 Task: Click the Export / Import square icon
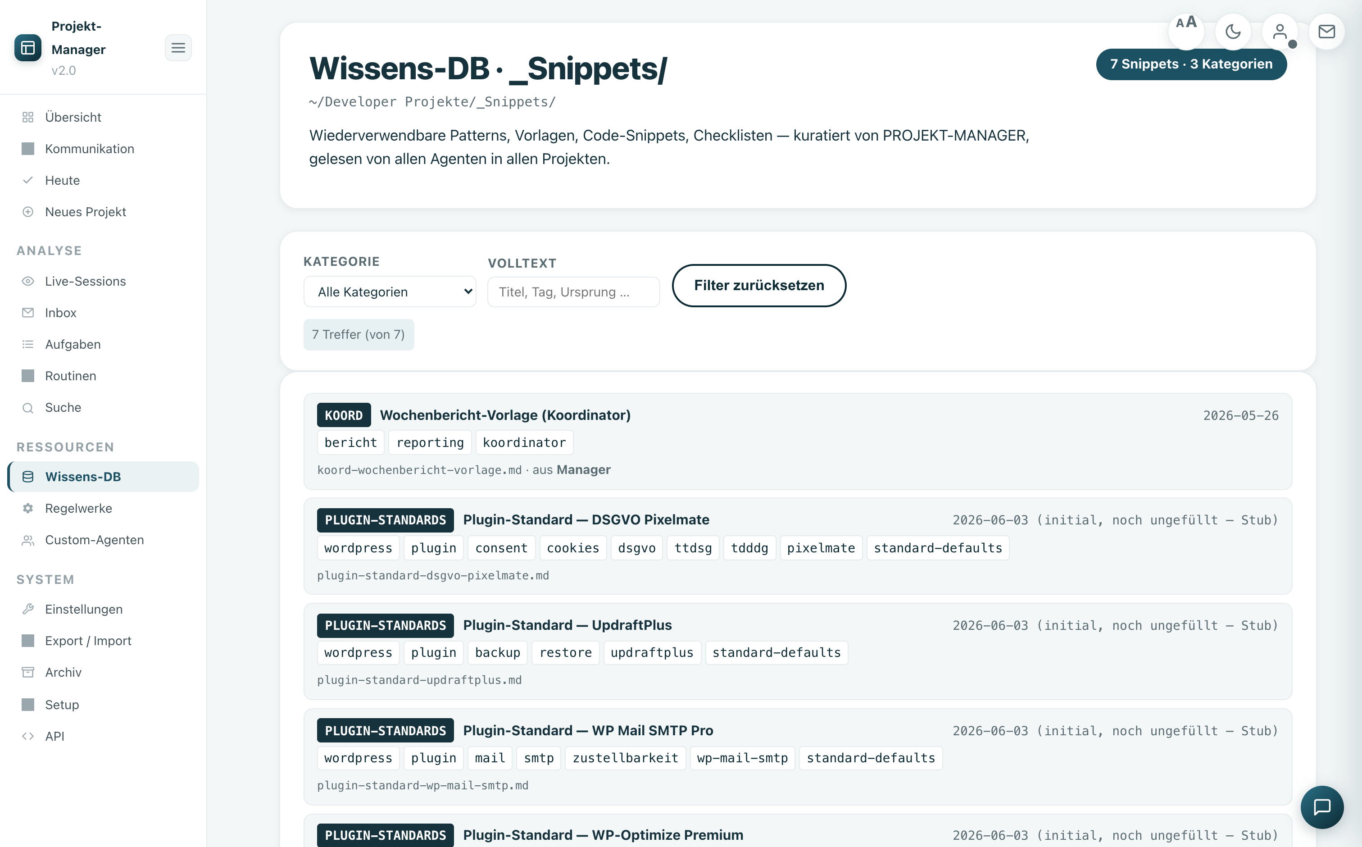click(28, 641)
